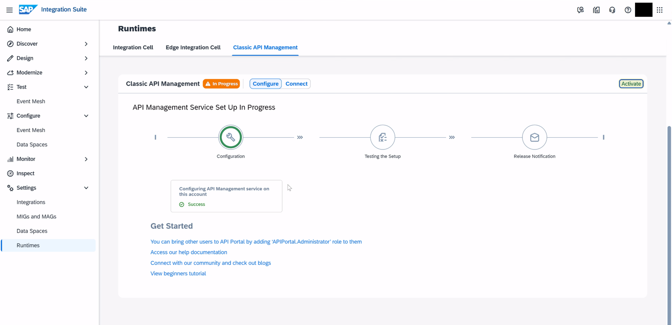This screenshot has width=672, height=325.
Task: Open the documents icon in header
Action: coord(596,10)
